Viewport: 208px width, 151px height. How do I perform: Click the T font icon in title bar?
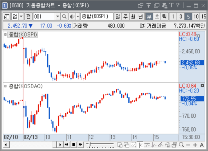point(171,5)
